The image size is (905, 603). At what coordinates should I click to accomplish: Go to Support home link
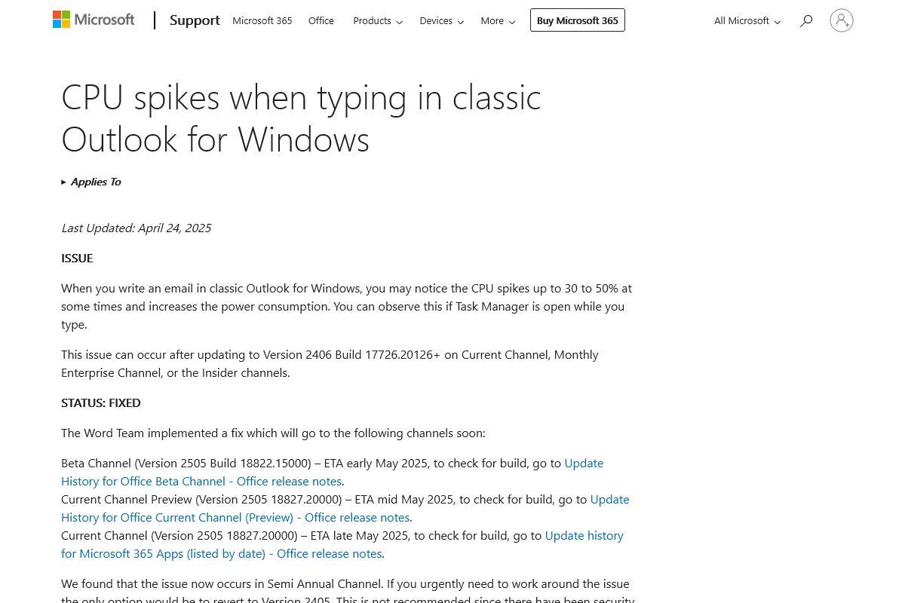[x=195, y=20]
